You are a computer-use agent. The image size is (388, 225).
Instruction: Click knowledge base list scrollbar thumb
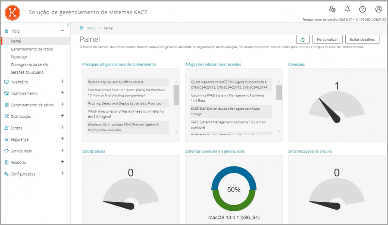pyautogui.click(x=176, y=95)
